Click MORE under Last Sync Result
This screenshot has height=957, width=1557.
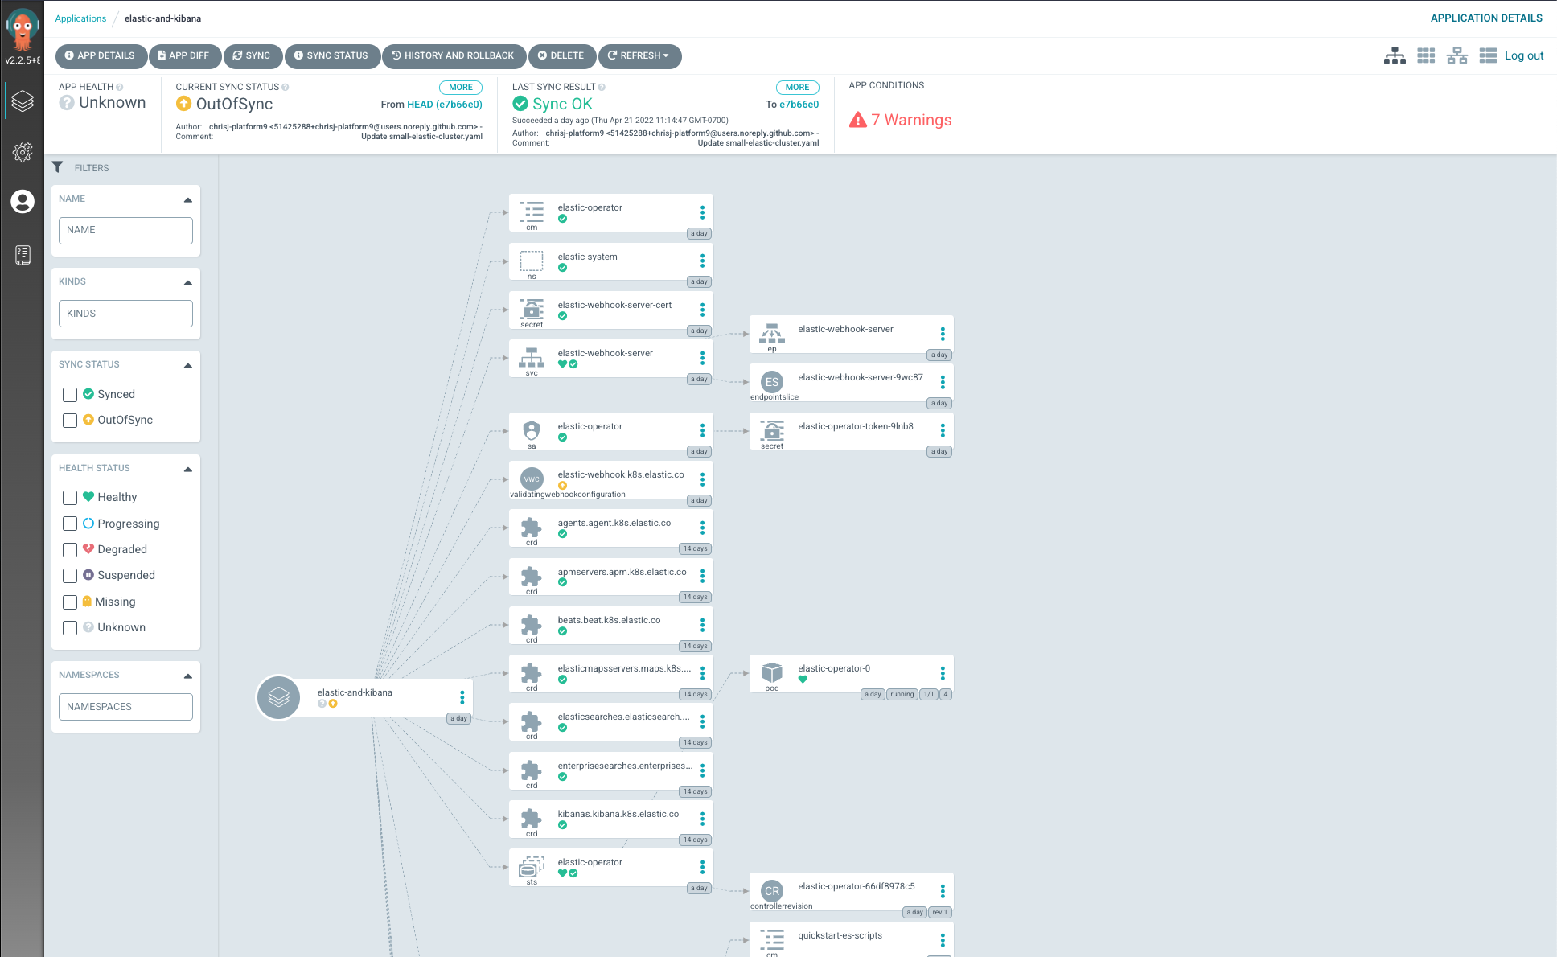(797, 87)
